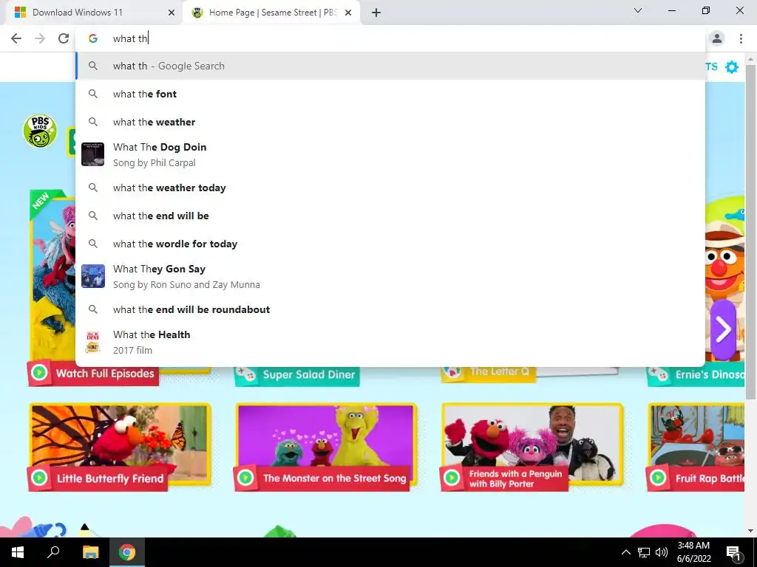Click the Google G icon in address bar
Screen dimensions: 757x567
tap(93, 38)
